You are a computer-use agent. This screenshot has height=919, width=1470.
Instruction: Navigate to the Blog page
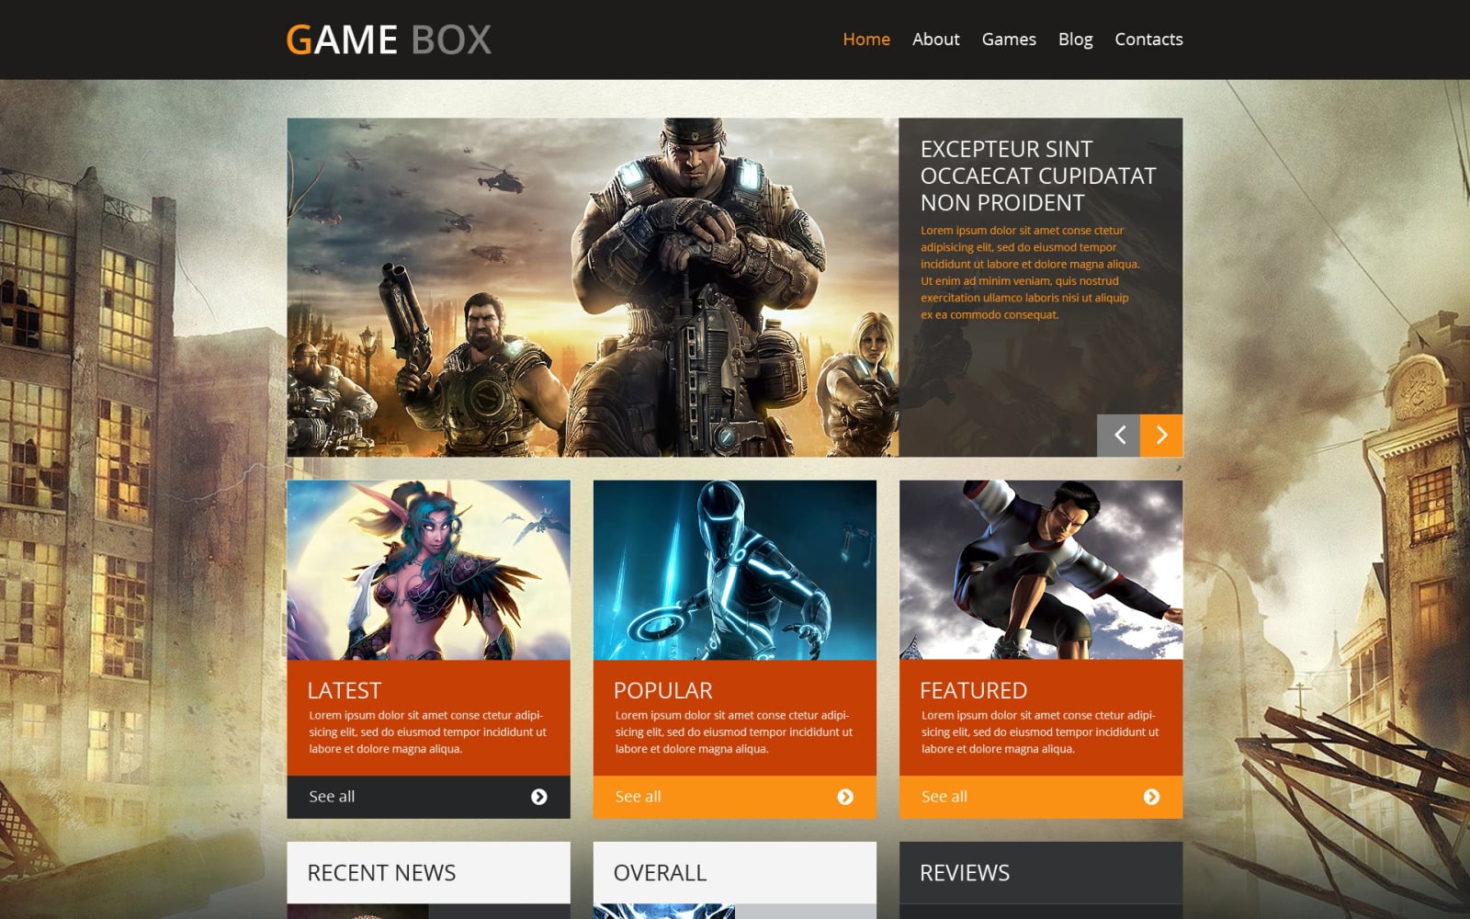click(x=1075, y=40)
